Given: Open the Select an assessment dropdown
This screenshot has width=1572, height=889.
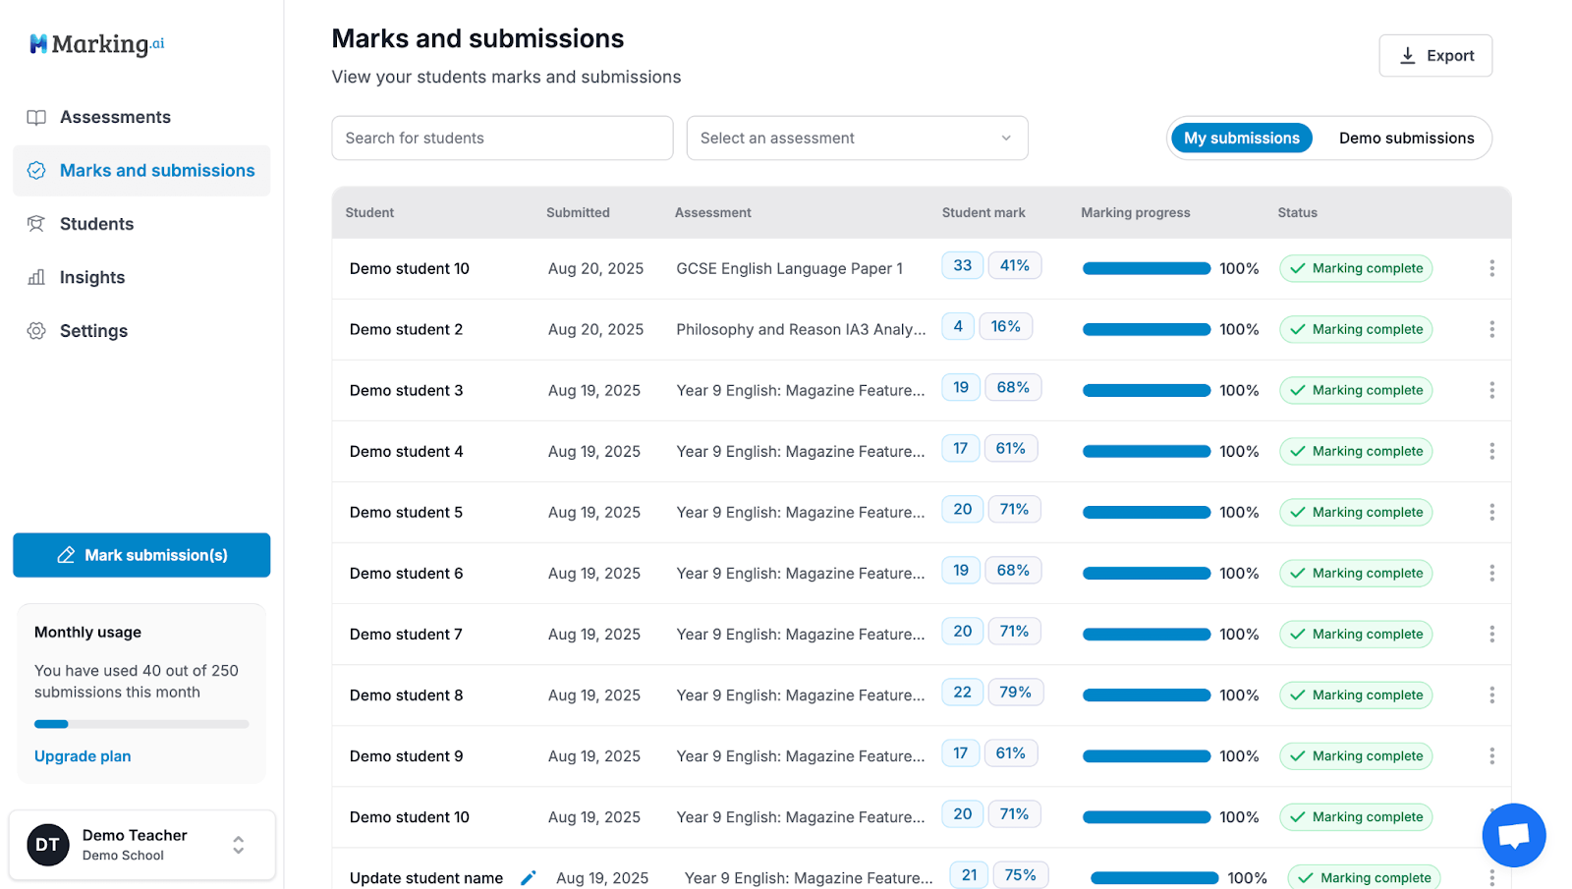Looking at the screenshot, I should point(857,138).
